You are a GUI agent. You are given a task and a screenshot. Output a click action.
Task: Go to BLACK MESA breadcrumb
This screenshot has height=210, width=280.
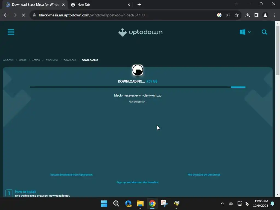click(52, 60)
